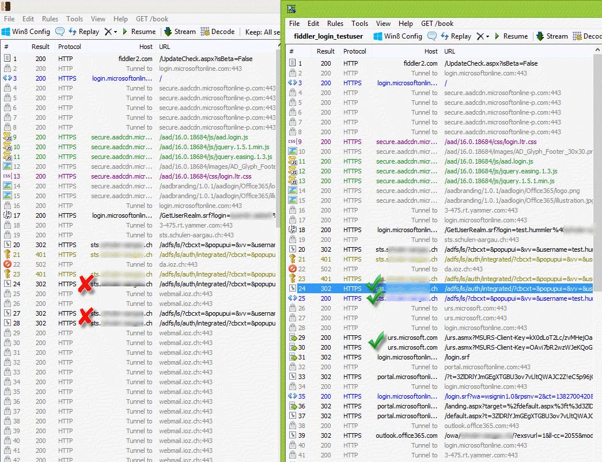Click the green arrow icon of right session 29
Screen dimensions: 602x462
(293, 338)
